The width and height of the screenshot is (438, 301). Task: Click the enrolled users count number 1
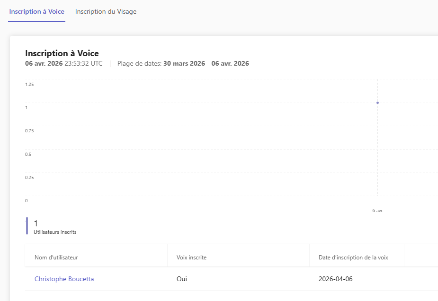click(36, 223)
